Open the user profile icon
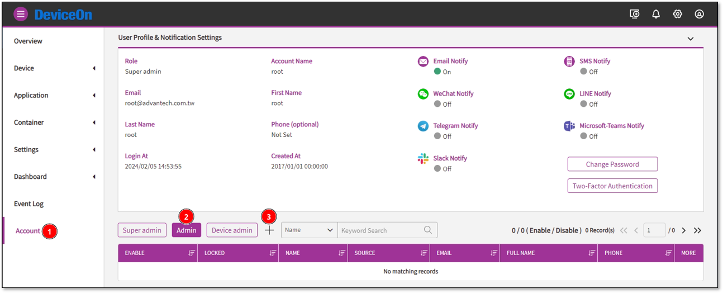The height and width of the screenshot is (293, 723). pyautogui.click(x=700, y=14)
